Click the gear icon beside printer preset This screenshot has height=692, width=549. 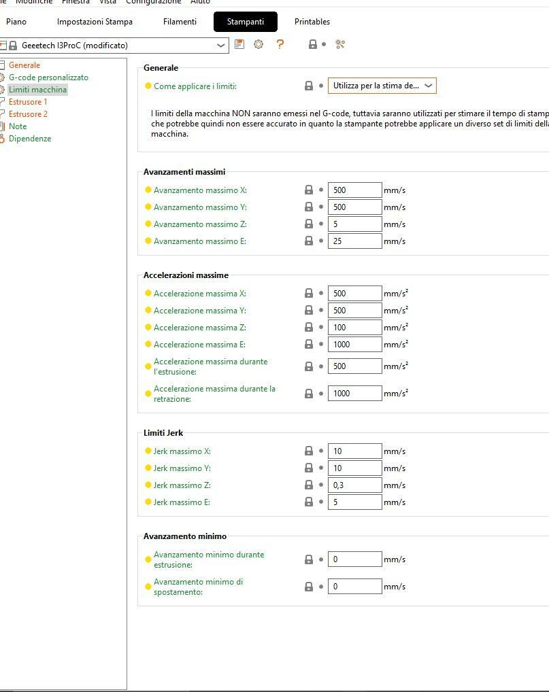coord(259,44)
